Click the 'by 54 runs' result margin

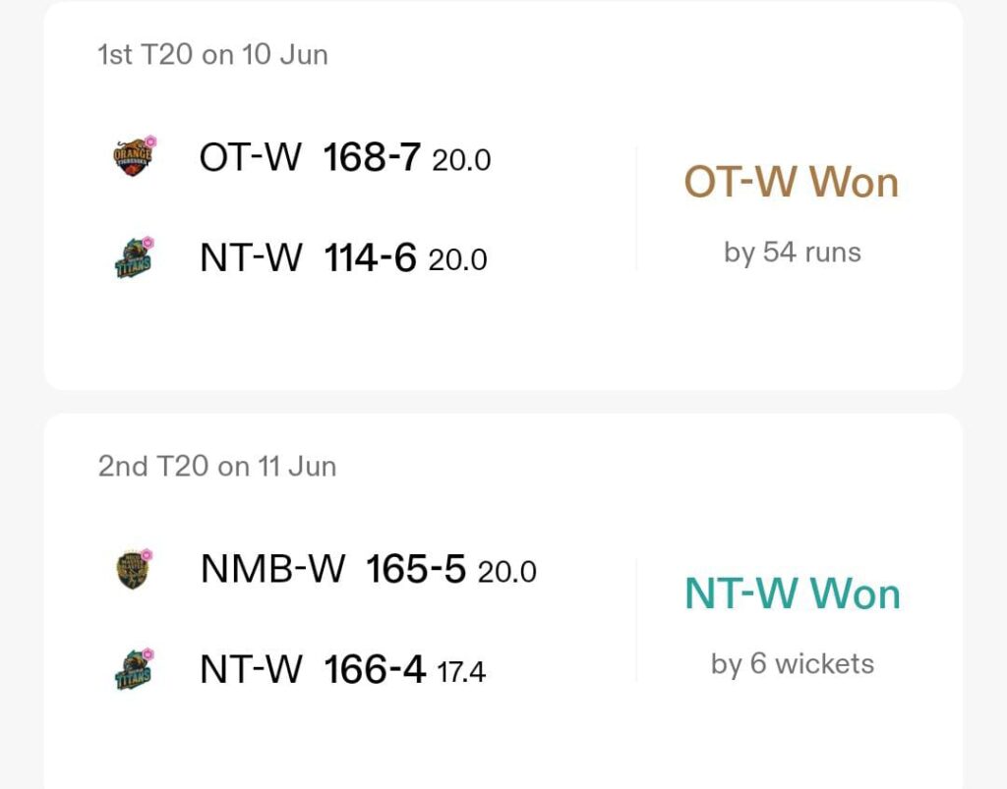coord(793,253)
